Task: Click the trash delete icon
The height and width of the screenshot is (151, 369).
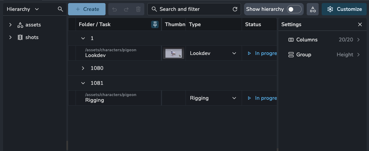Action: [138, 9]
